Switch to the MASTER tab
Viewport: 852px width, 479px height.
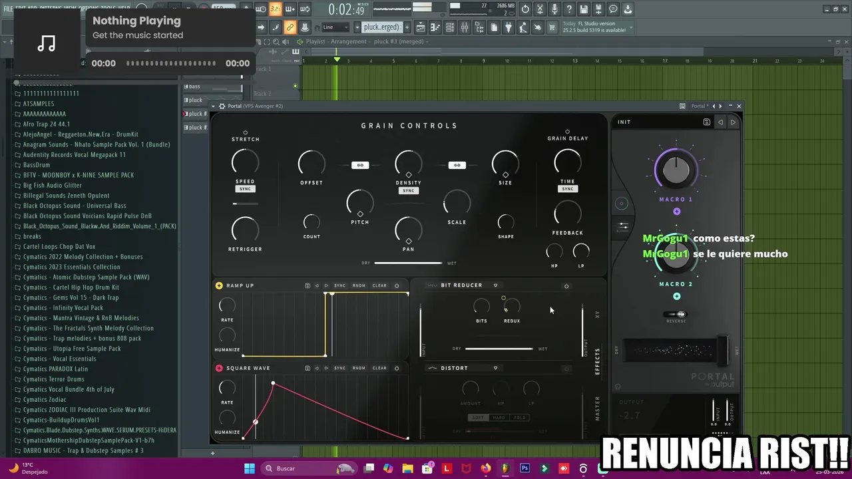[597, 408]
